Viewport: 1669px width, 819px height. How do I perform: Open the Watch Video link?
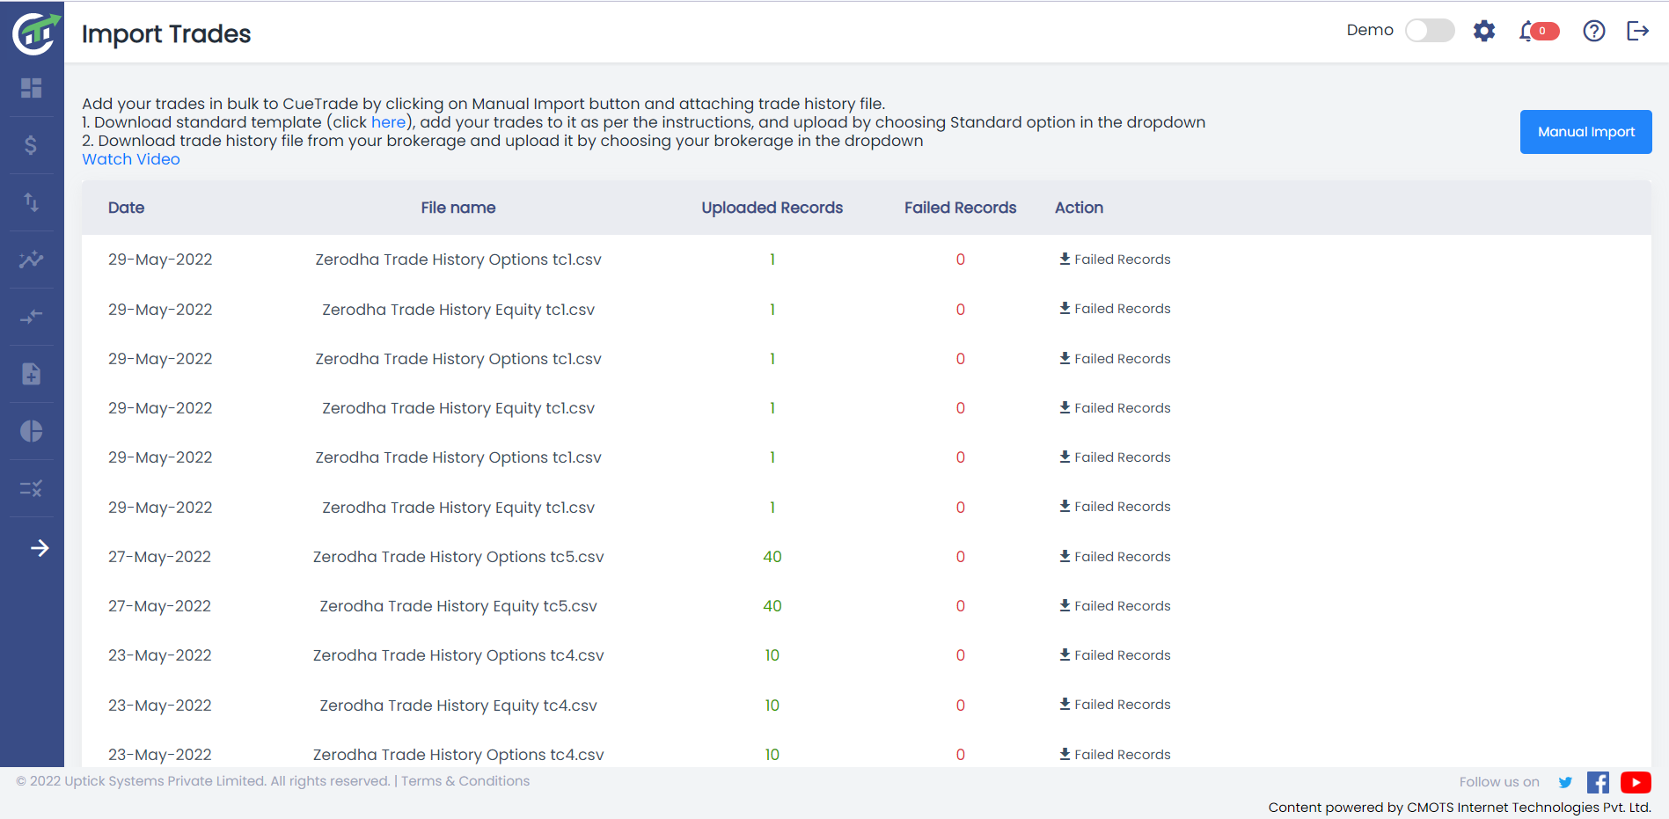click(131, 159)
